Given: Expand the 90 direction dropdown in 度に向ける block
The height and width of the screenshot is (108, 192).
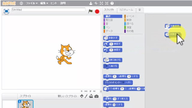Looking at the screenshot, I should coord(106,60).
